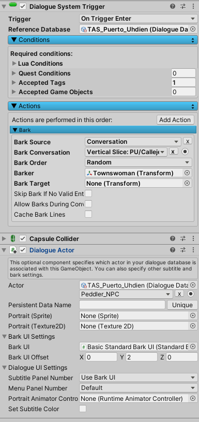Image resolution: width=199 pixels, height=422 pixels.
Task: Open help for Capsule Collider component
Action: pyautogui.click(x=173, y=238)
